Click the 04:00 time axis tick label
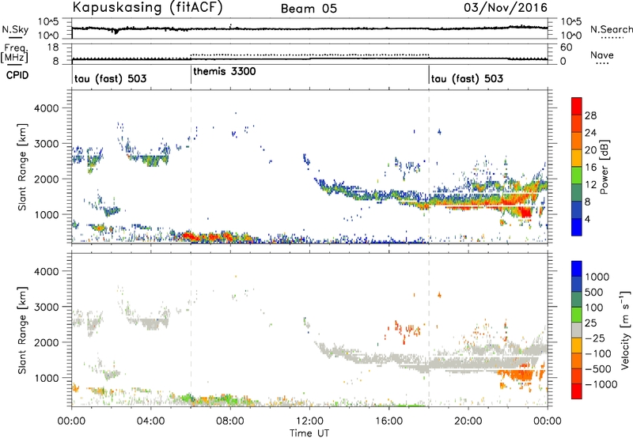This screenshot has width=633, height=438. (151, 421)
